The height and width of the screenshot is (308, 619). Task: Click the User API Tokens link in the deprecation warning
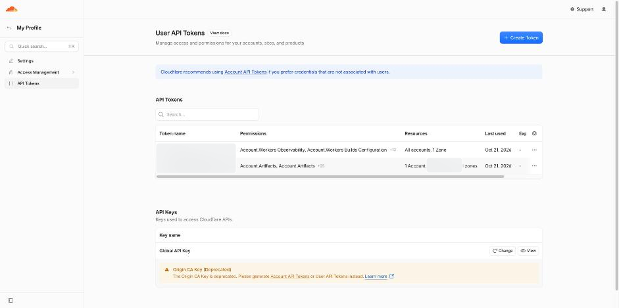tap(332, 276)
